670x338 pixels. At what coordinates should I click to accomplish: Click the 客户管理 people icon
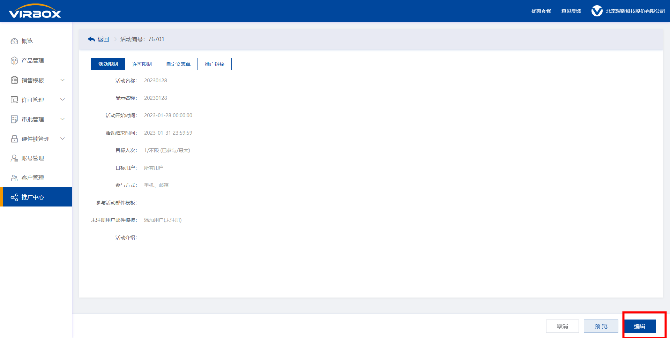[x=14, y=178]
